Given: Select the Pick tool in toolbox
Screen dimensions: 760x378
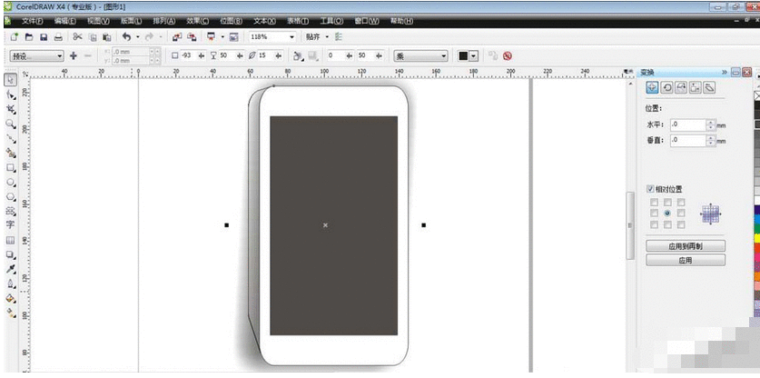Looking at the screenshot, I should pos(11,79).
